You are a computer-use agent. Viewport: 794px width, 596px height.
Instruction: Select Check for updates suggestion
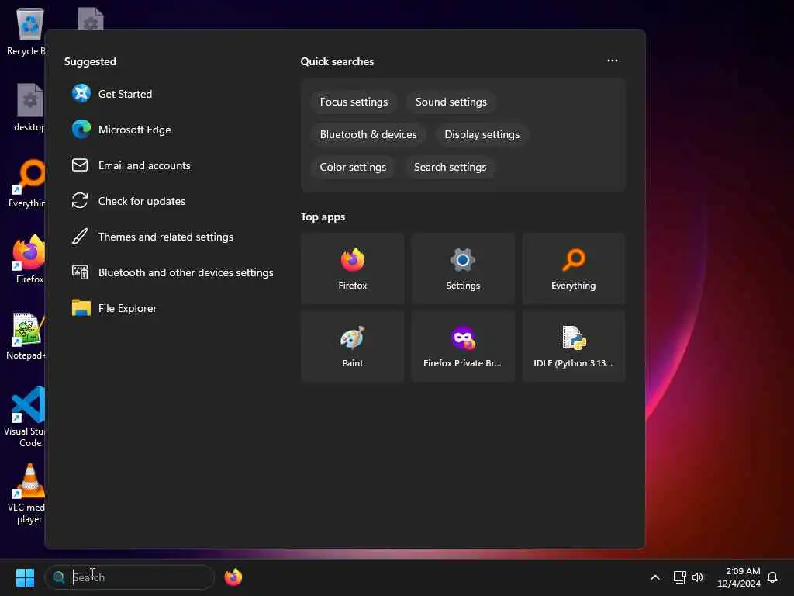[x=172, y=201]
